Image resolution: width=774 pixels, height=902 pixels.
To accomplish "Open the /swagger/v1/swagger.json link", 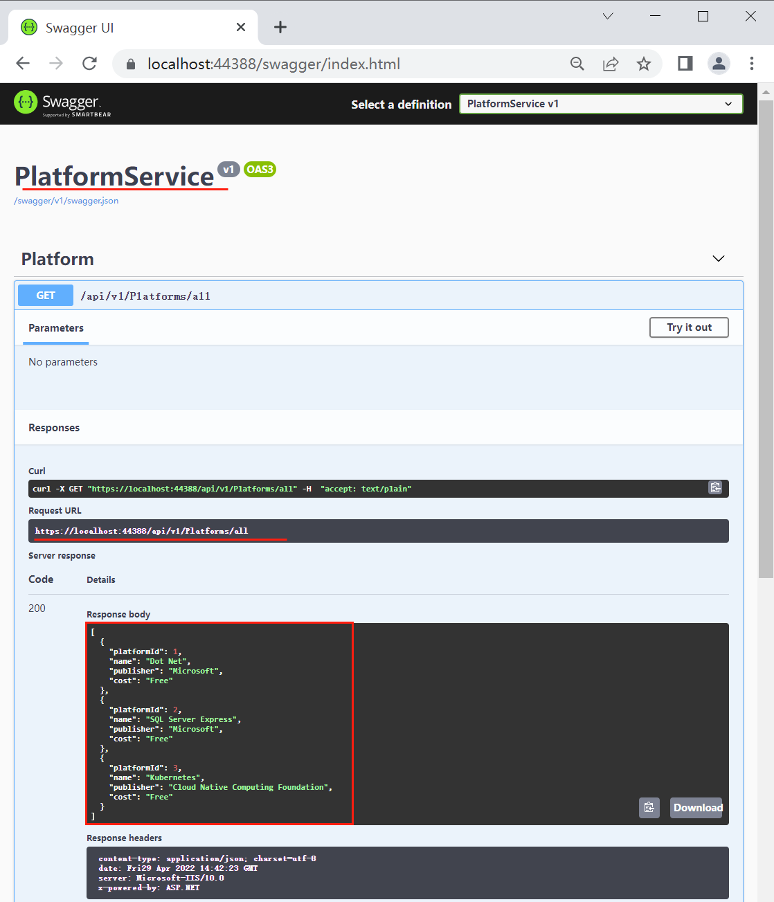I will tap(66, 201).
